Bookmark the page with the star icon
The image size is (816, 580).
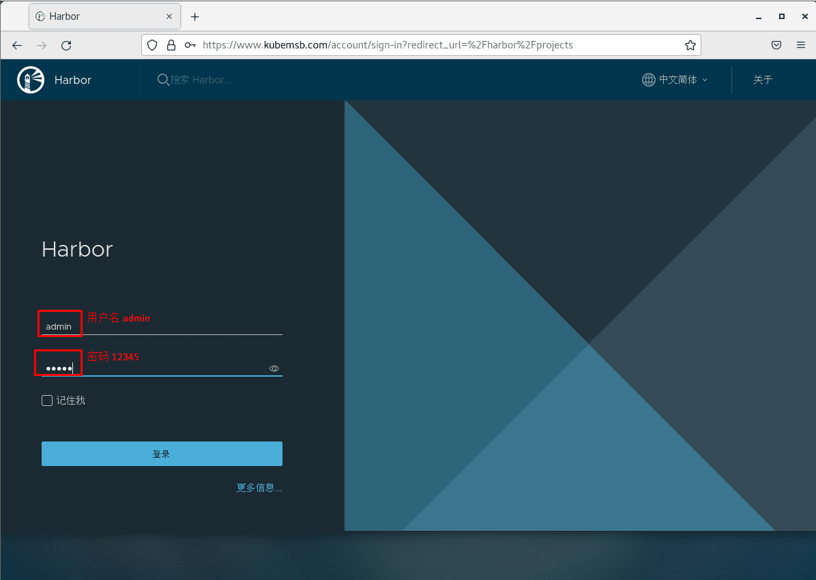(690, 45)
